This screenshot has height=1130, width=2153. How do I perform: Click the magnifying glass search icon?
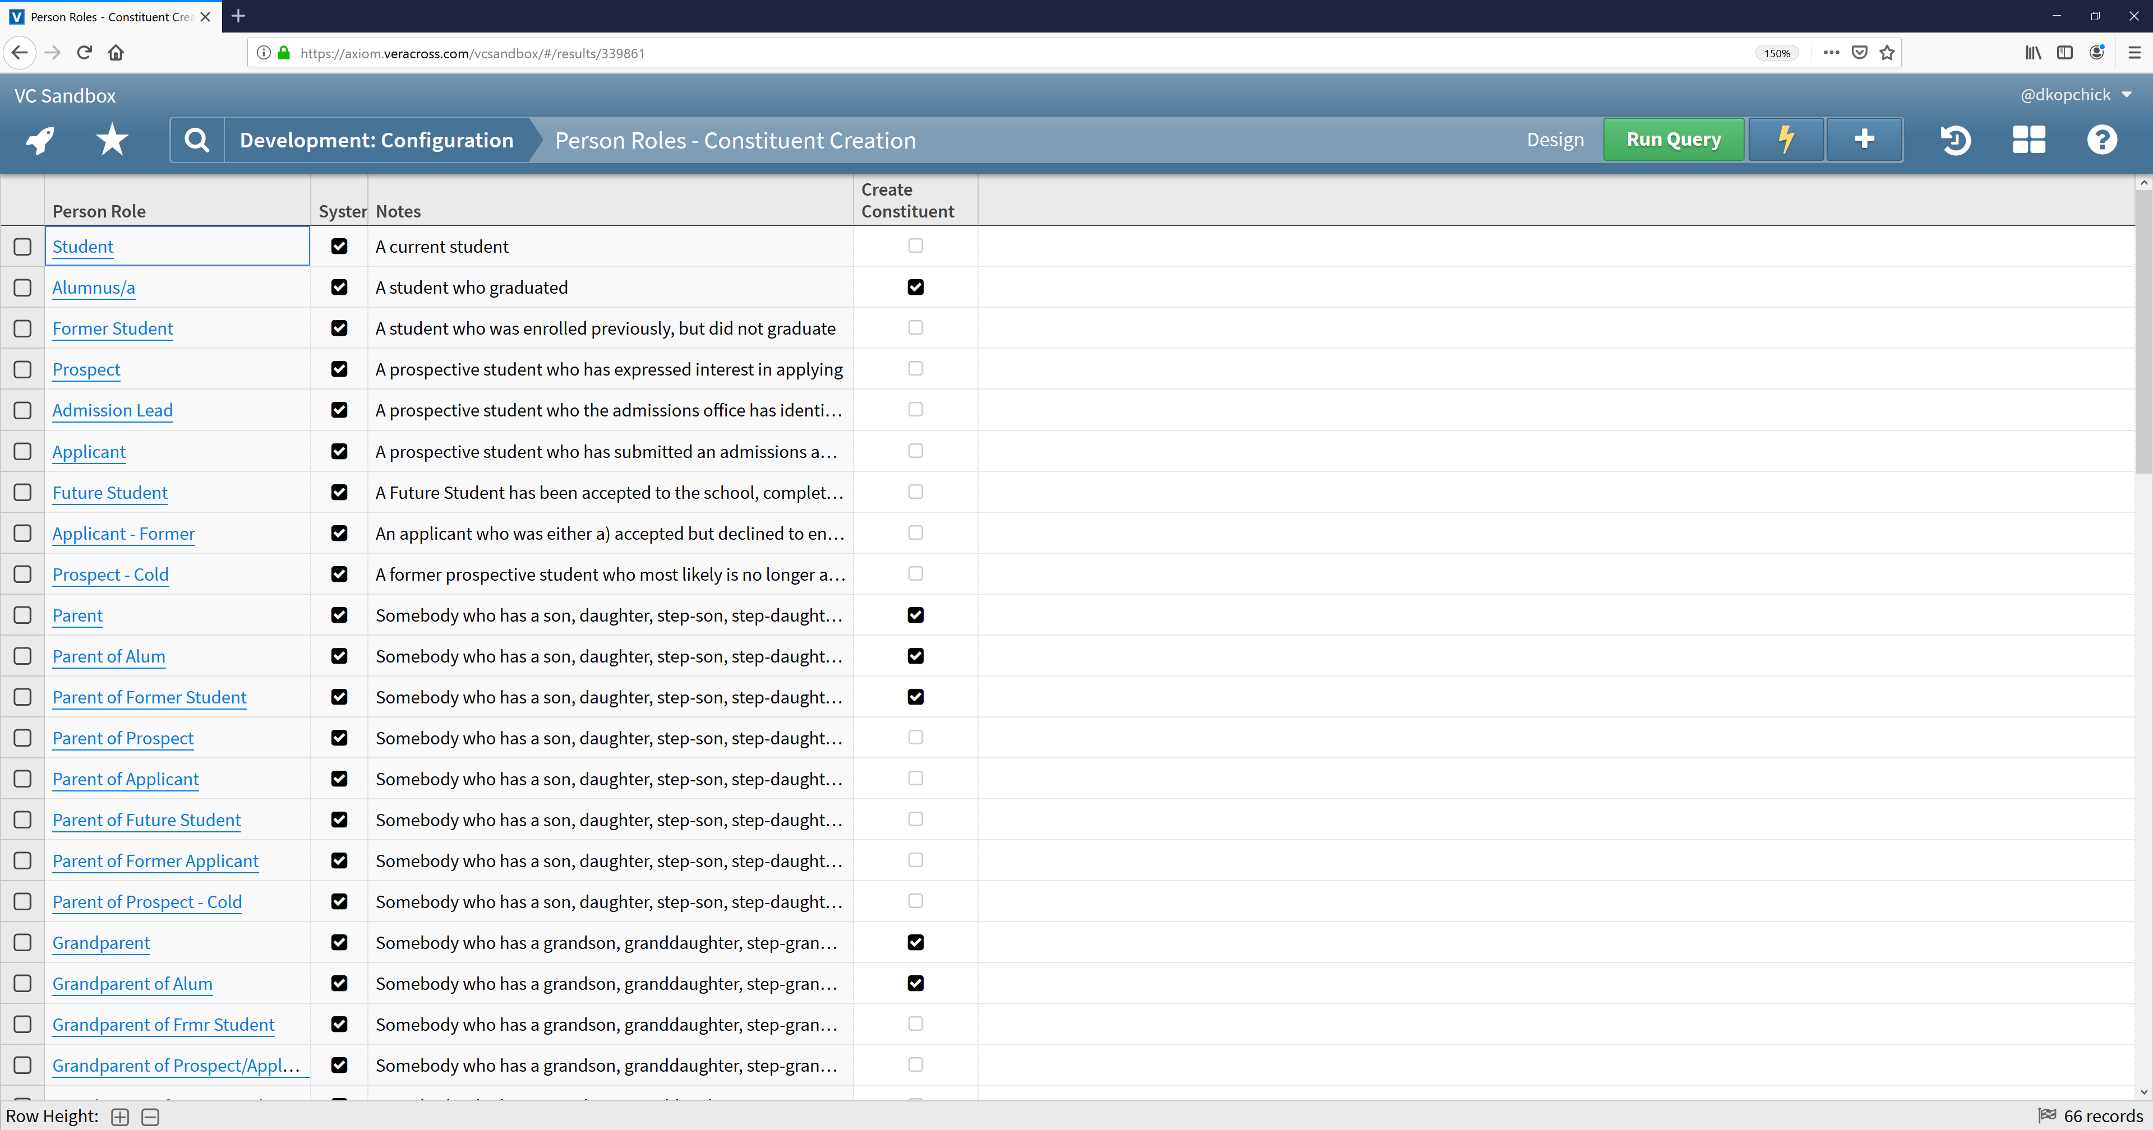pyautogui.click(x=196, y=140)
